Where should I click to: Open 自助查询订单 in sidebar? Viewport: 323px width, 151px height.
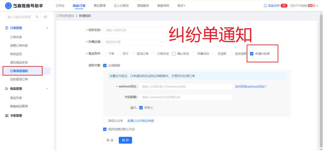click(x=19, y=79)
